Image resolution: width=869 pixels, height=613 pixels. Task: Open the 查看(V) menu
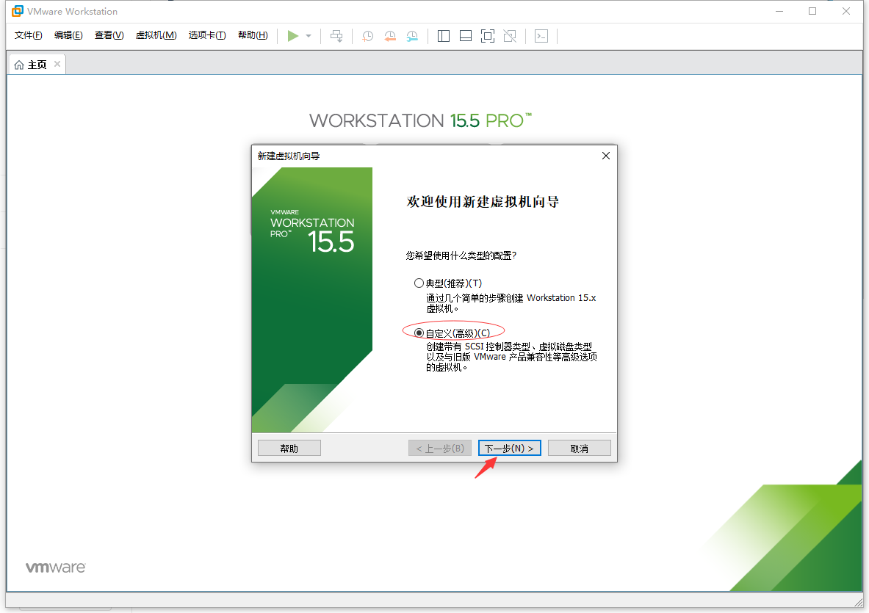[x=109, y=35]
